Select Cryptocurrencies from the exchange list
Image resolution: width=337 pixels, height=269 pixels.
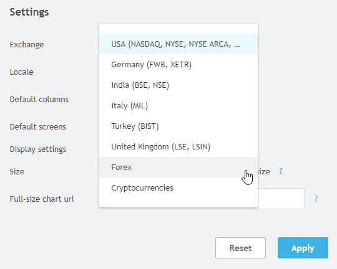(178, 187)
